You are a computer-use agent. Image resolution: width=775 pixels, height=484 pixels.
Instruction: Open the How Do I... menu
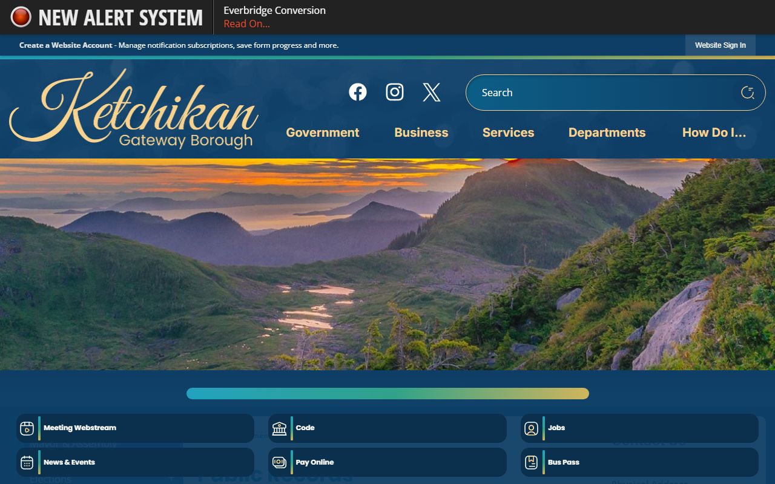pyautogui.click(x=714, y=132)
